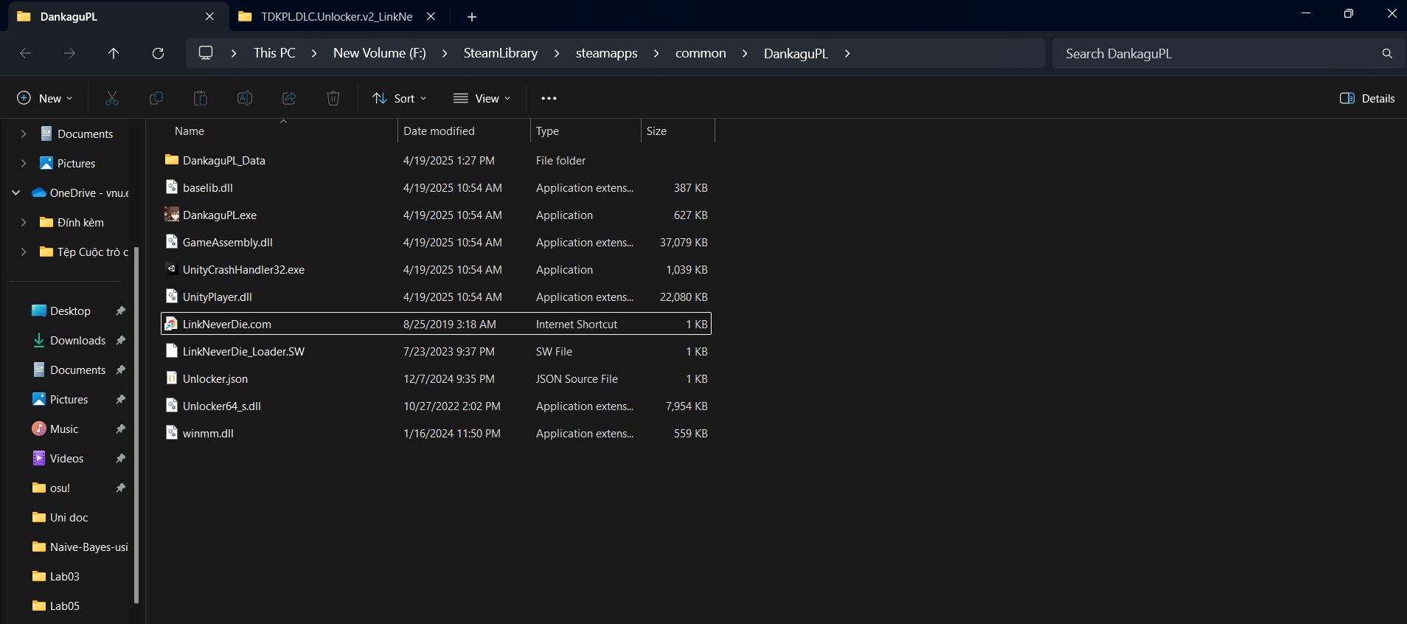Viewport: 1407px width, 624px height.
Task: Click the Search DankaguPL field
Action: point(1217,53)
